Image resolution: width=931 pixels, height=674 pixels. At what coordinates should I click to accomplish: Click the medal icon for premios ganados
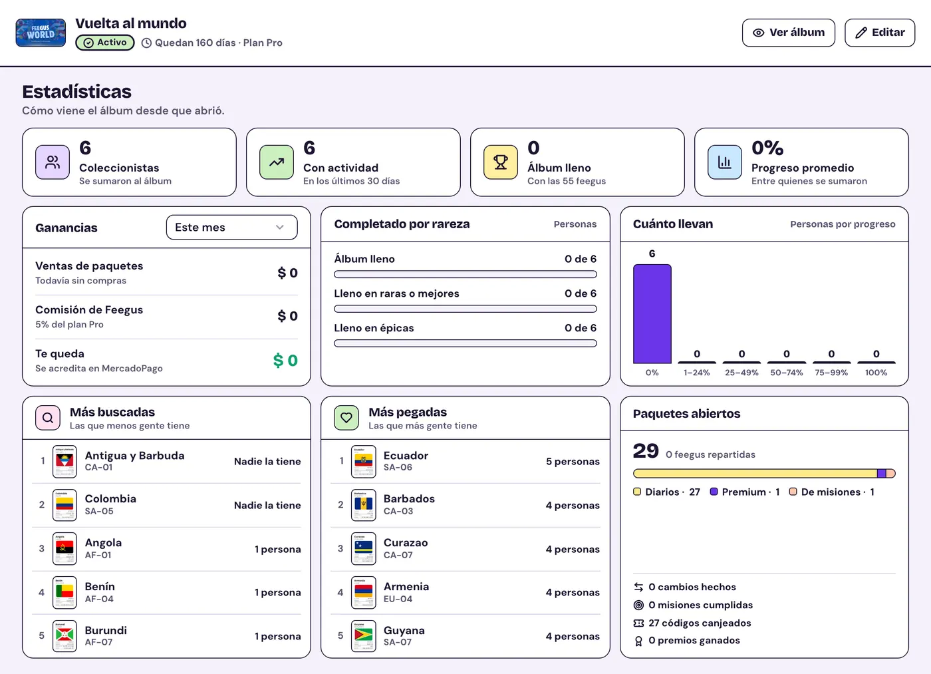click(638, 641)
